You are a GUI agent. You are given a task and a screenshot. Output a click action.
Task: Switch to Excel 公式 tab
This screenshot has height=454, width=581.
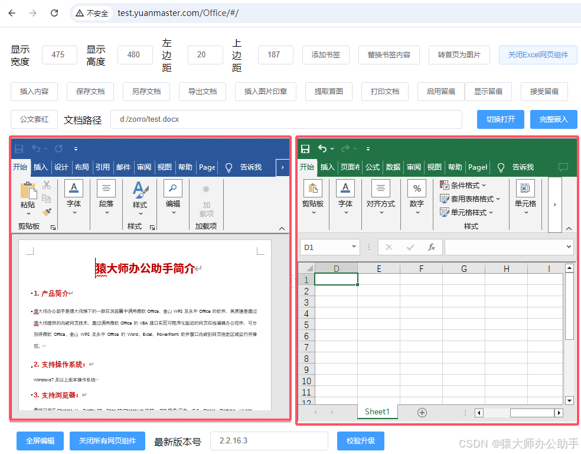[x=373, y=167]
